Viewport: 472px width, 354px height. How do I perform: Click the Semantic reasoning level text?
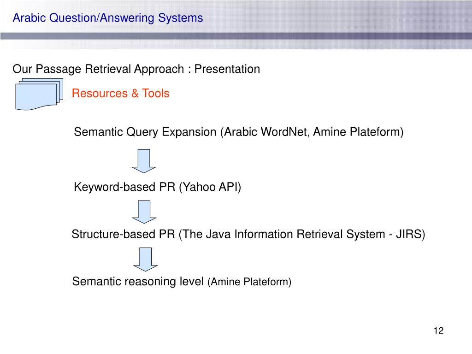click(x=138, y=281)
